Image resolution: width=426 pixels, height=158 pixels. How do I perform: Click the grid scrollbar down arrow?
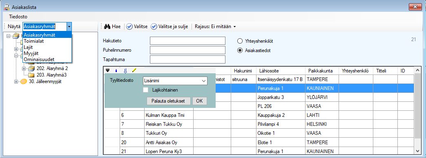tap(417, 151)
